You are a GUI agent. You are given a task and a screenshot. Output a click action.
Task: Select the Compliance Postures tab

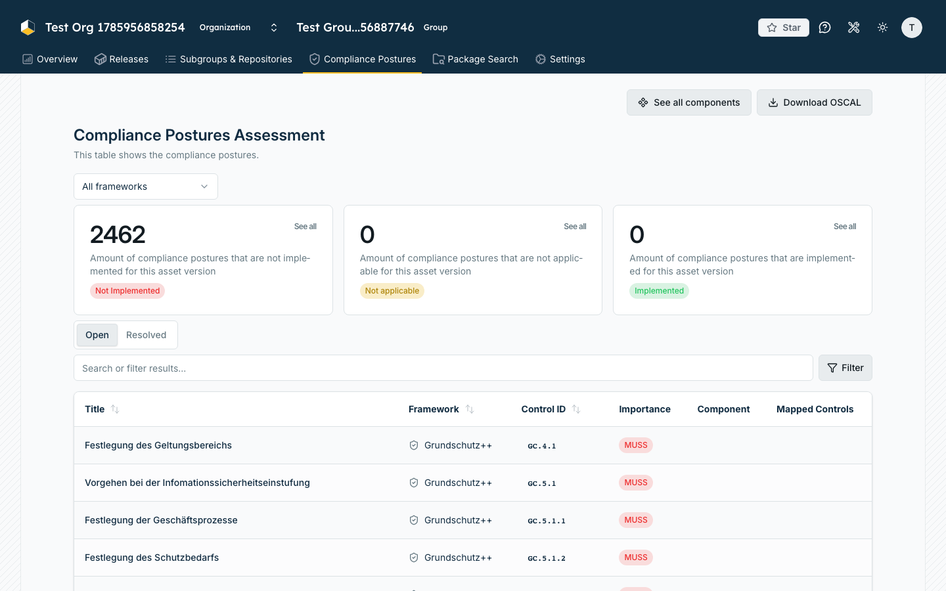click(363, 59)
